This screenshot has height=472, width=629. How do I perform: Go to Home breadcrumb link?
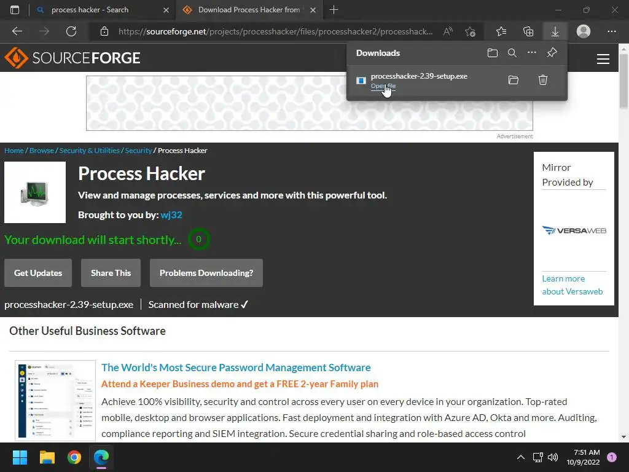point(14,151)
